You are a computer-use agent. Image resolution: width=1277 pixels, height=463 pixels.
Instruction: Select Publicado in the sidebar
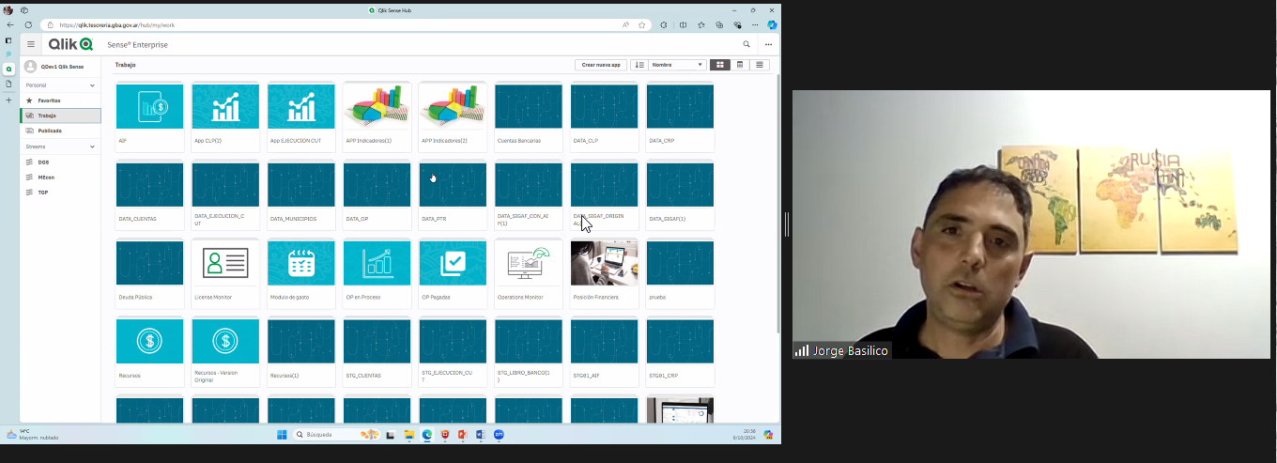point(50,131)
